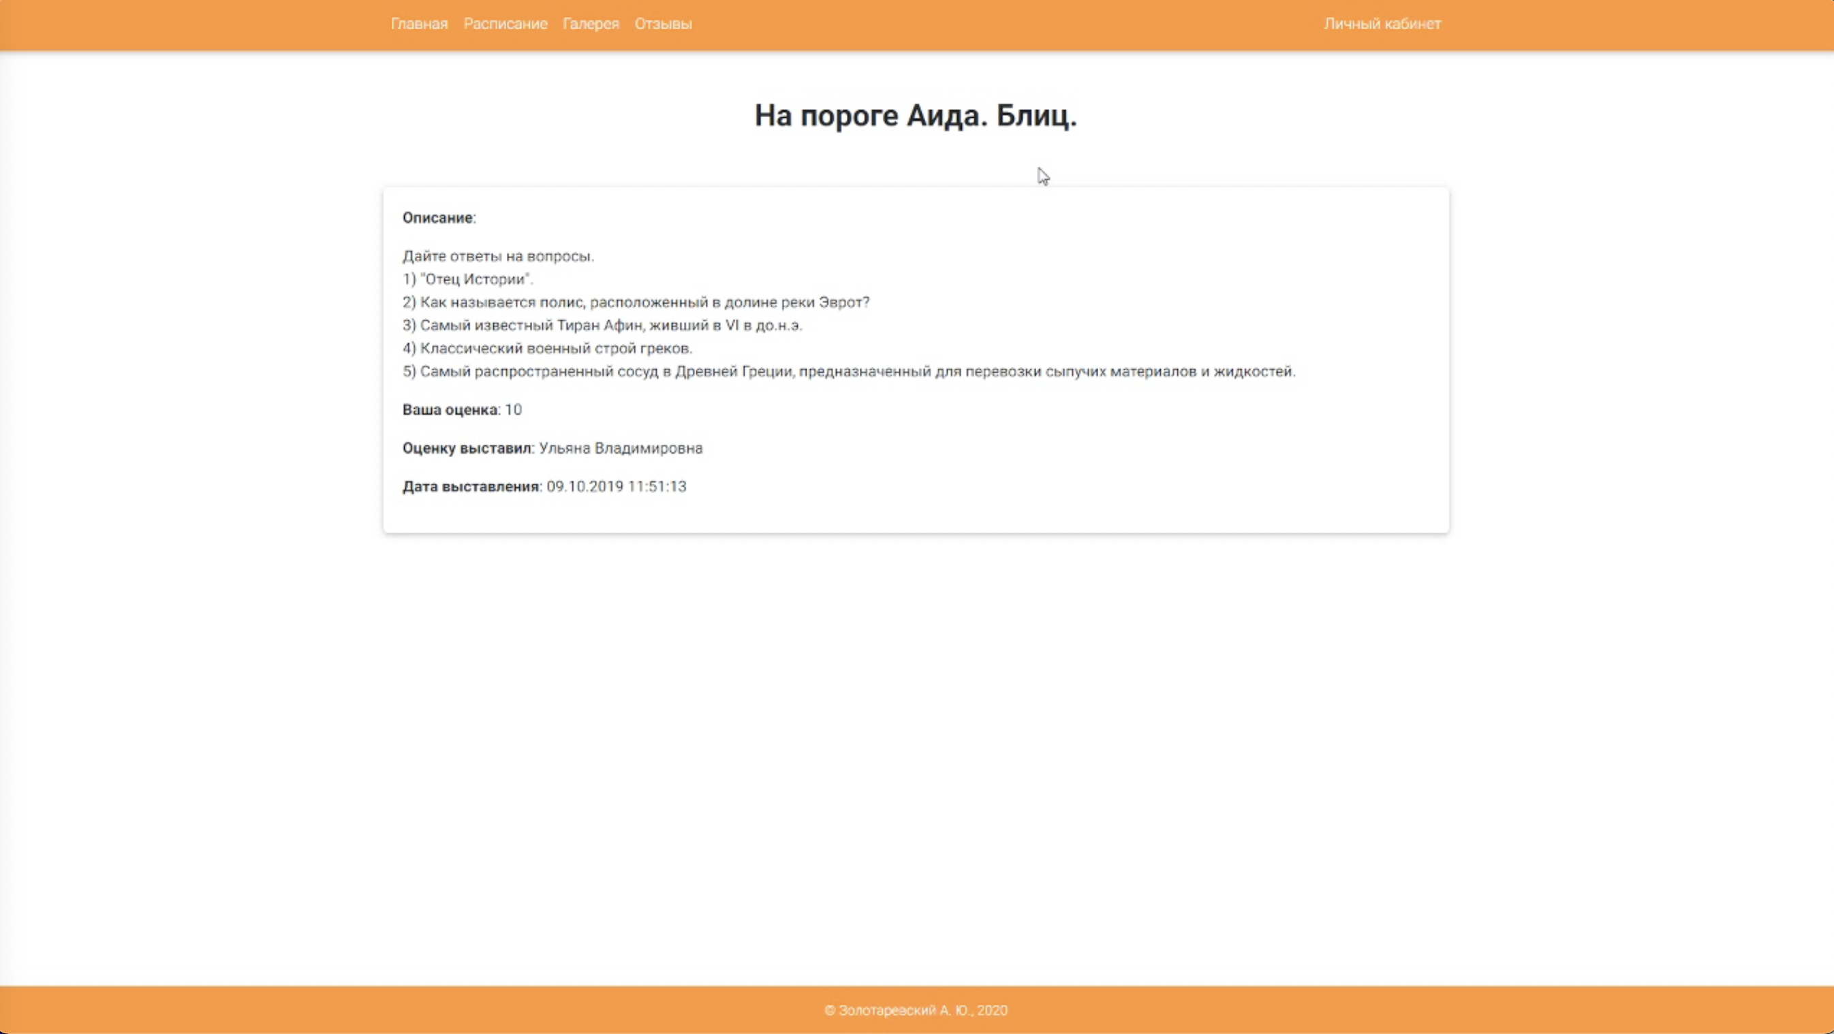Click the heading На пороге Аида. Блиц.
The height and width of the screenshot is (1034, 1834).
[916, 115]
